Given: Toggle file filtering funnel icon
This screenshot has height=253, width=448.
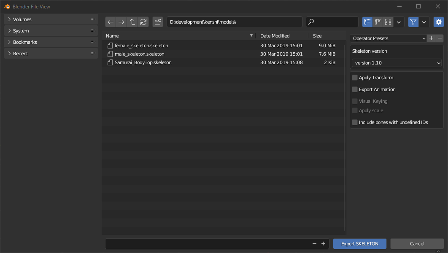Looking at the screenshot, I should 413,22.
